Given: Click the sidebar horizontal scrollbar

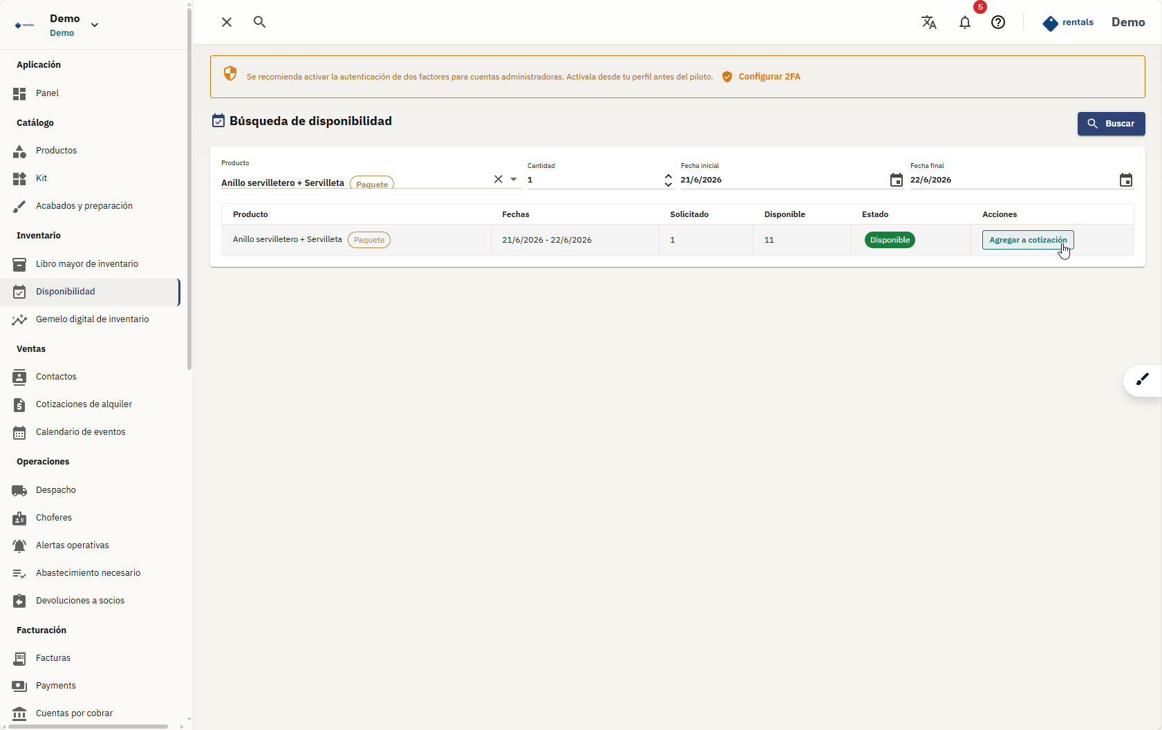Looking at the screenshot, I should click(88, 727).
